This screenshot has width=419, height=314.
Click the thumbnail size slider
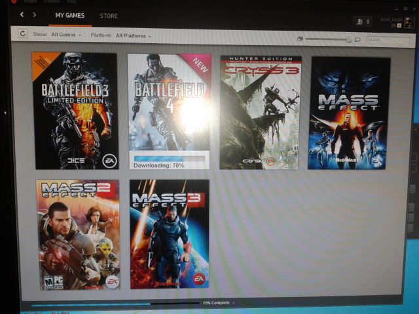click(x=329, y=39)
